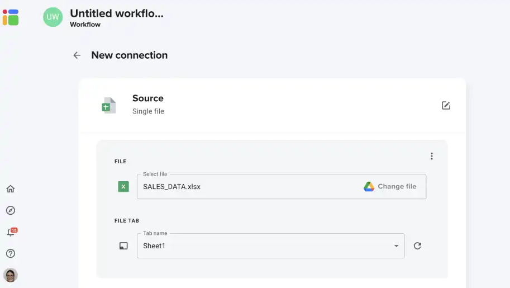Click the FILE TAB section label

point(127,220)
